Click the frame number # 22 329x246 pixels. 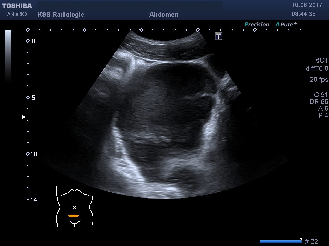pos(311,241)
